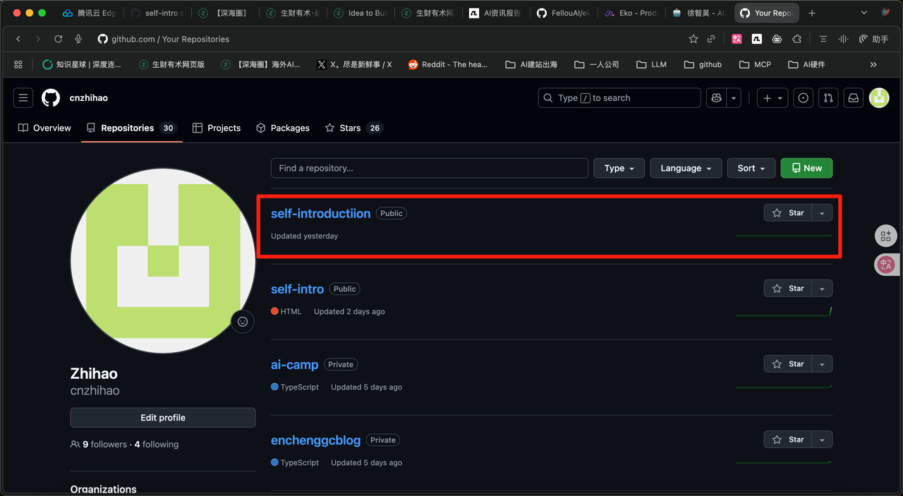The width and height of the screenshot is (903, 496).
Task: Open the GitHub hamburger navigation menu
Action: 23,98
